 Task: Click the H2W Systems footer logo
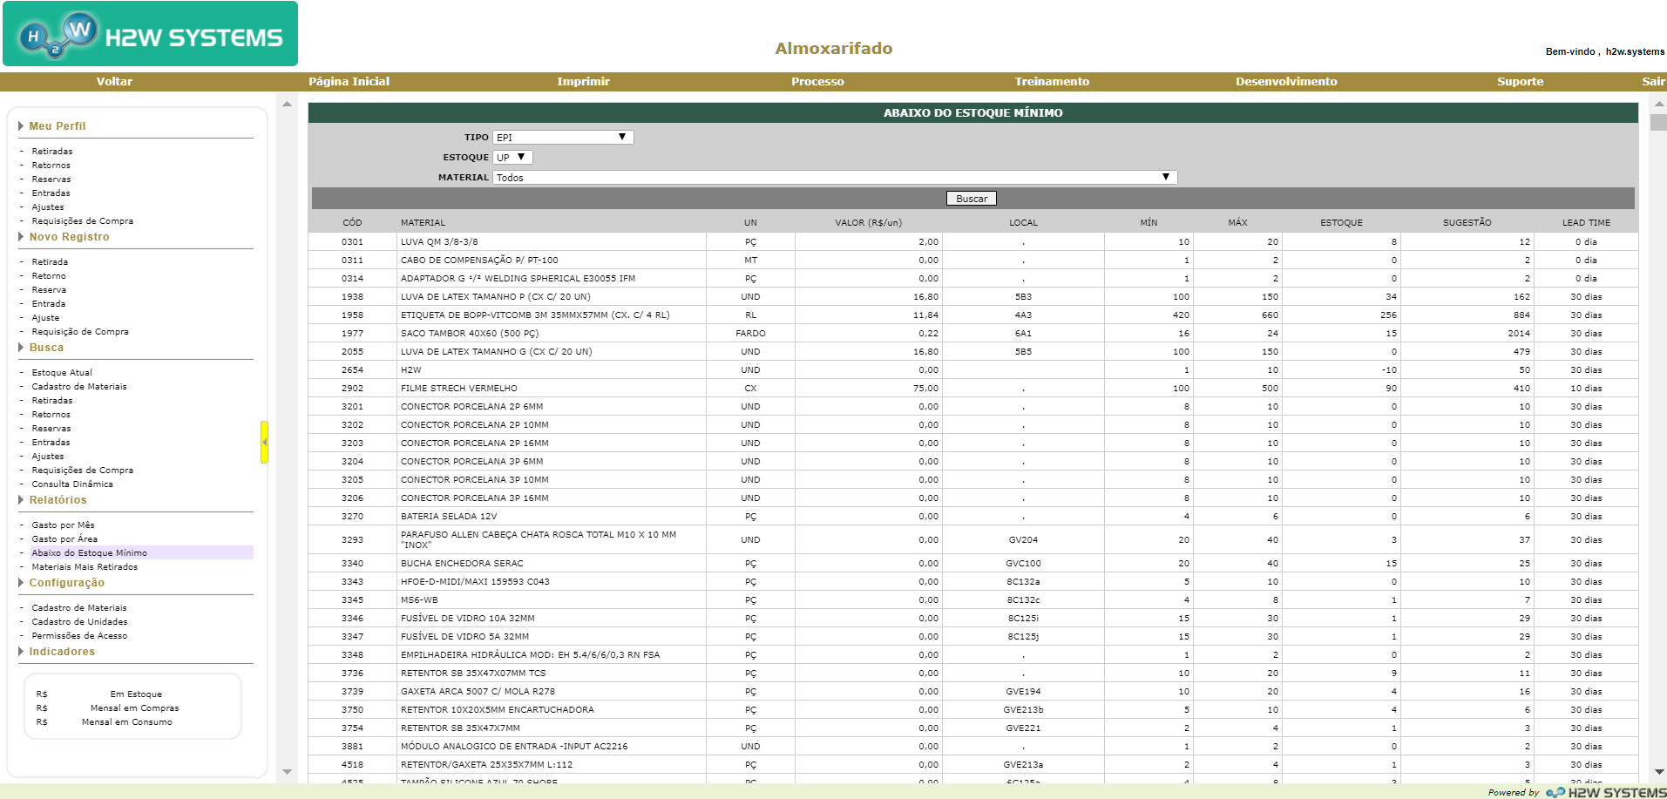coord(1605,792)
